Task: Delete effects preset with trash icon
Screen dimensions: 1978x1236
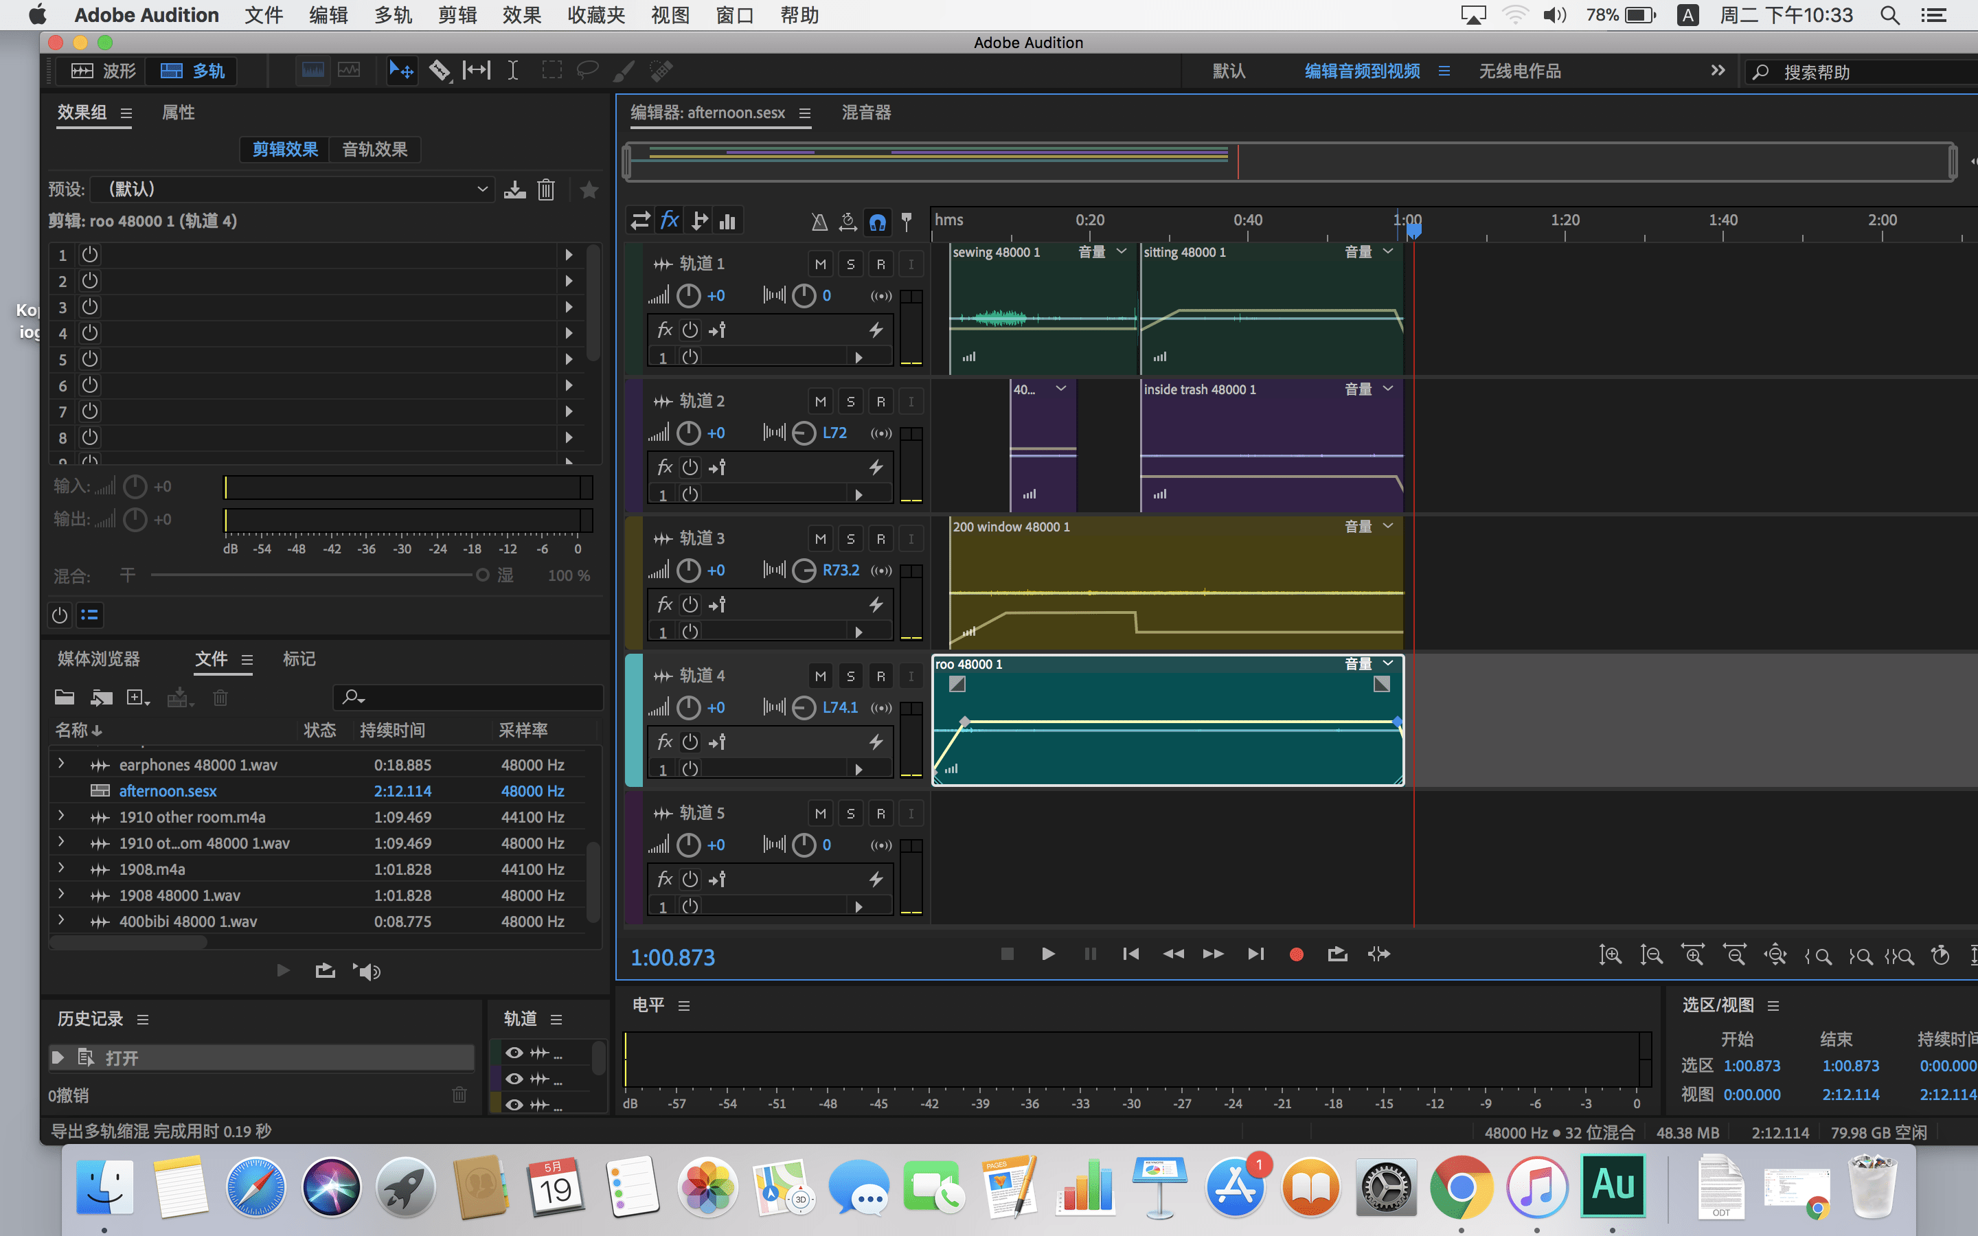Action: coord(546,190)
